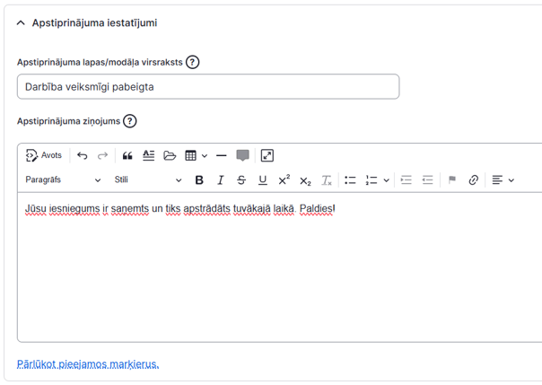The width and height of the screenshot is (542, 385).
Task: Apply superscript formatting
Action: coord(284,180)
